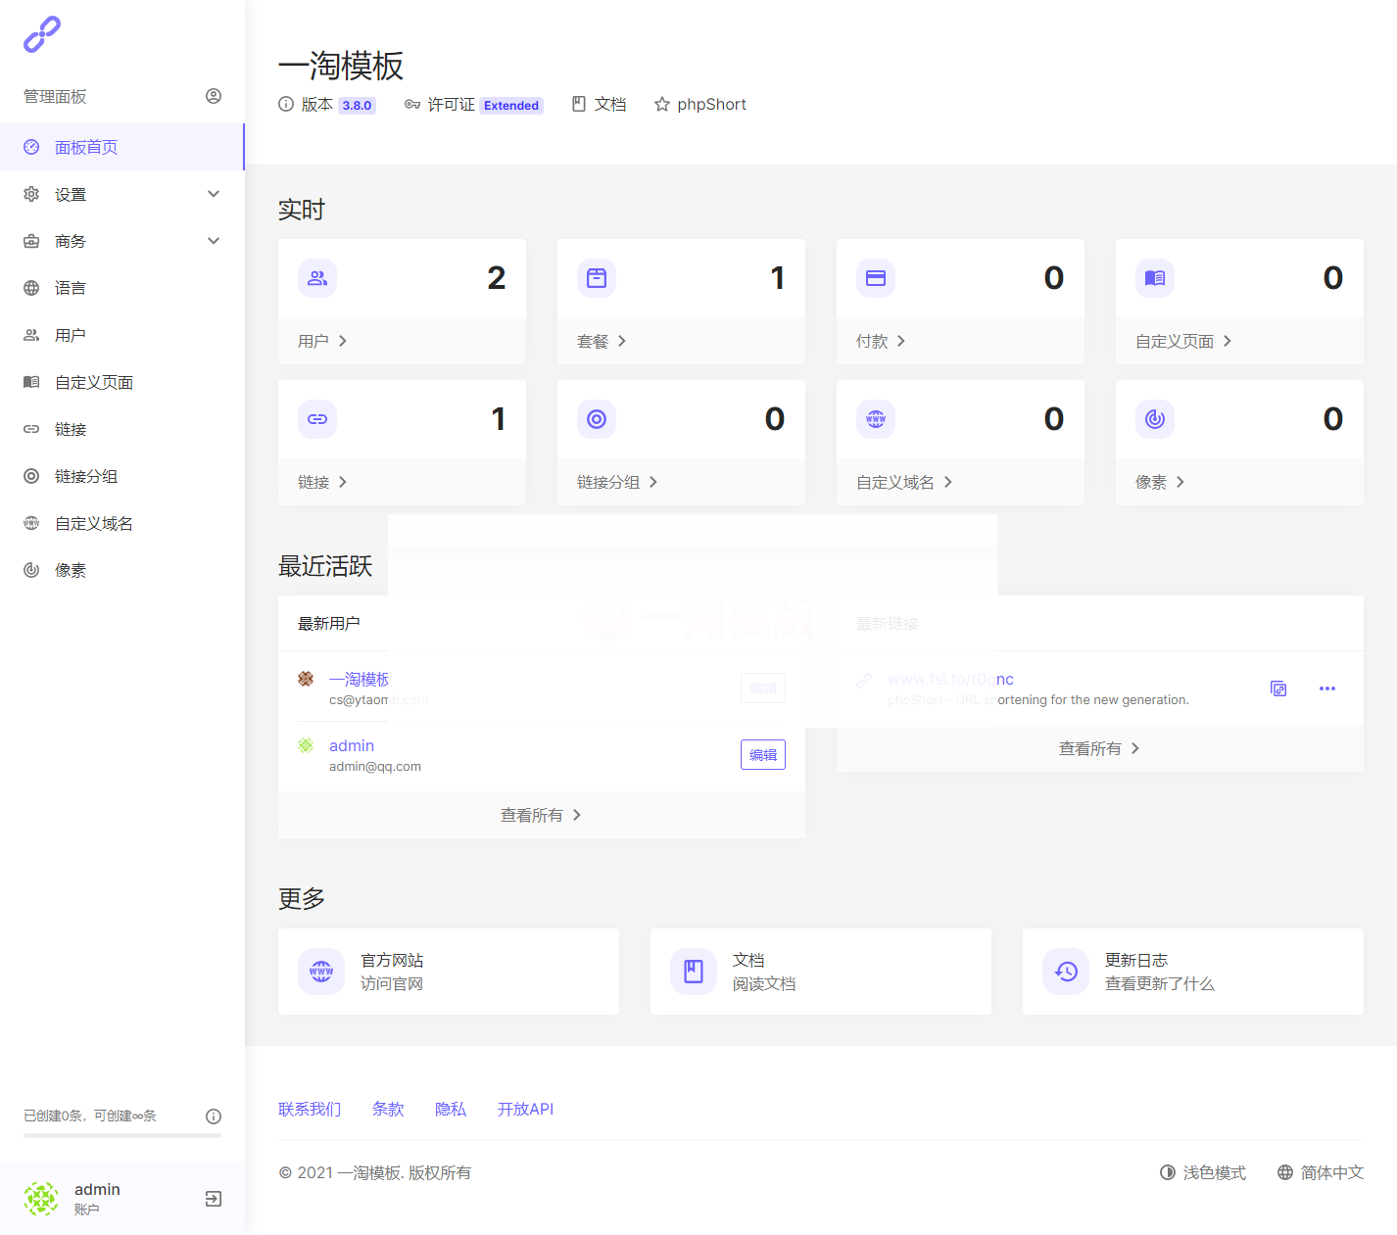Open the 开放API link
Image resolution: width=1397 pixels, height=1235 pixels.
coord(525,1109)
